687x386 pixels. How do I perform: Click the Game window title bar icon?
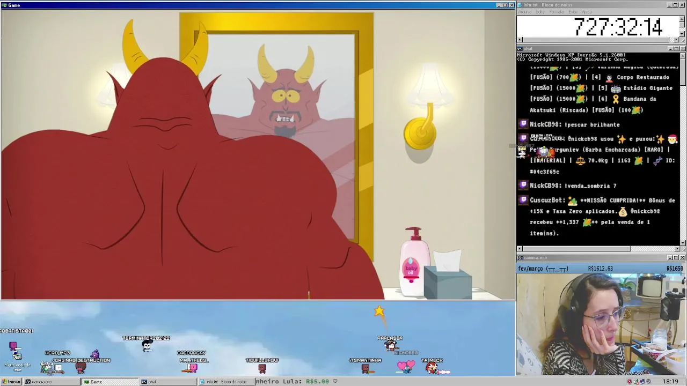(4, 5)
